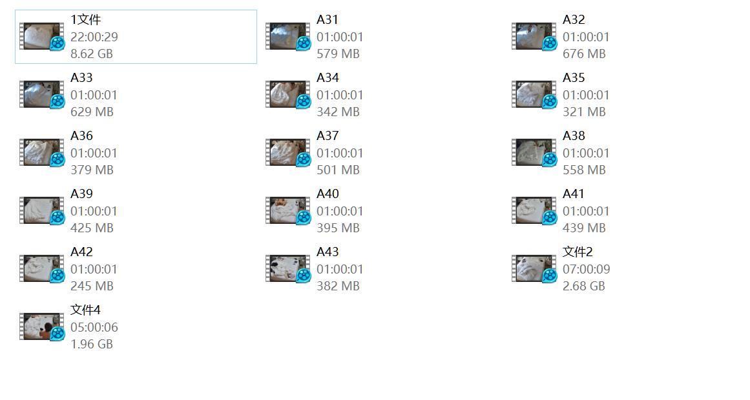Select the 1文件 video thumbnail icon
The height and width of the screenshot is (400, 750).
pos(41,36)
